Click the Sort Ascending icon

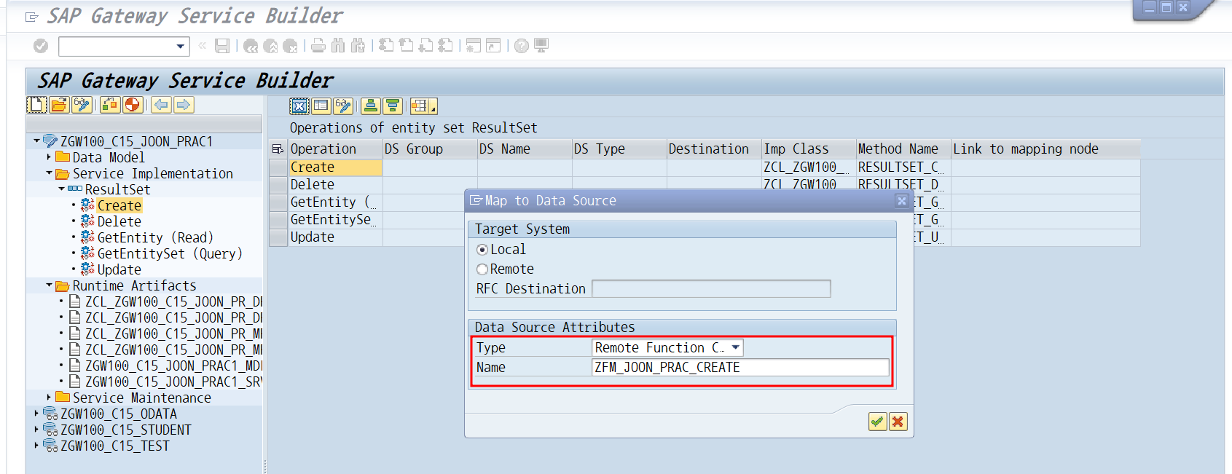coord(371,106)
